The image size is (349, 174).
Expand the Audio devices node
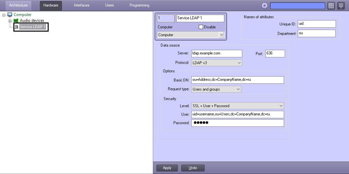[10, 21]
